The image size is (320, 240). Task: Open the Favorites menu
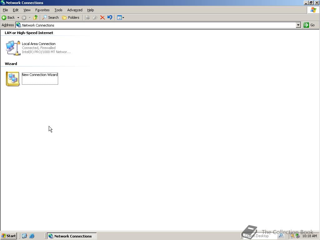(x=42, y=10)
